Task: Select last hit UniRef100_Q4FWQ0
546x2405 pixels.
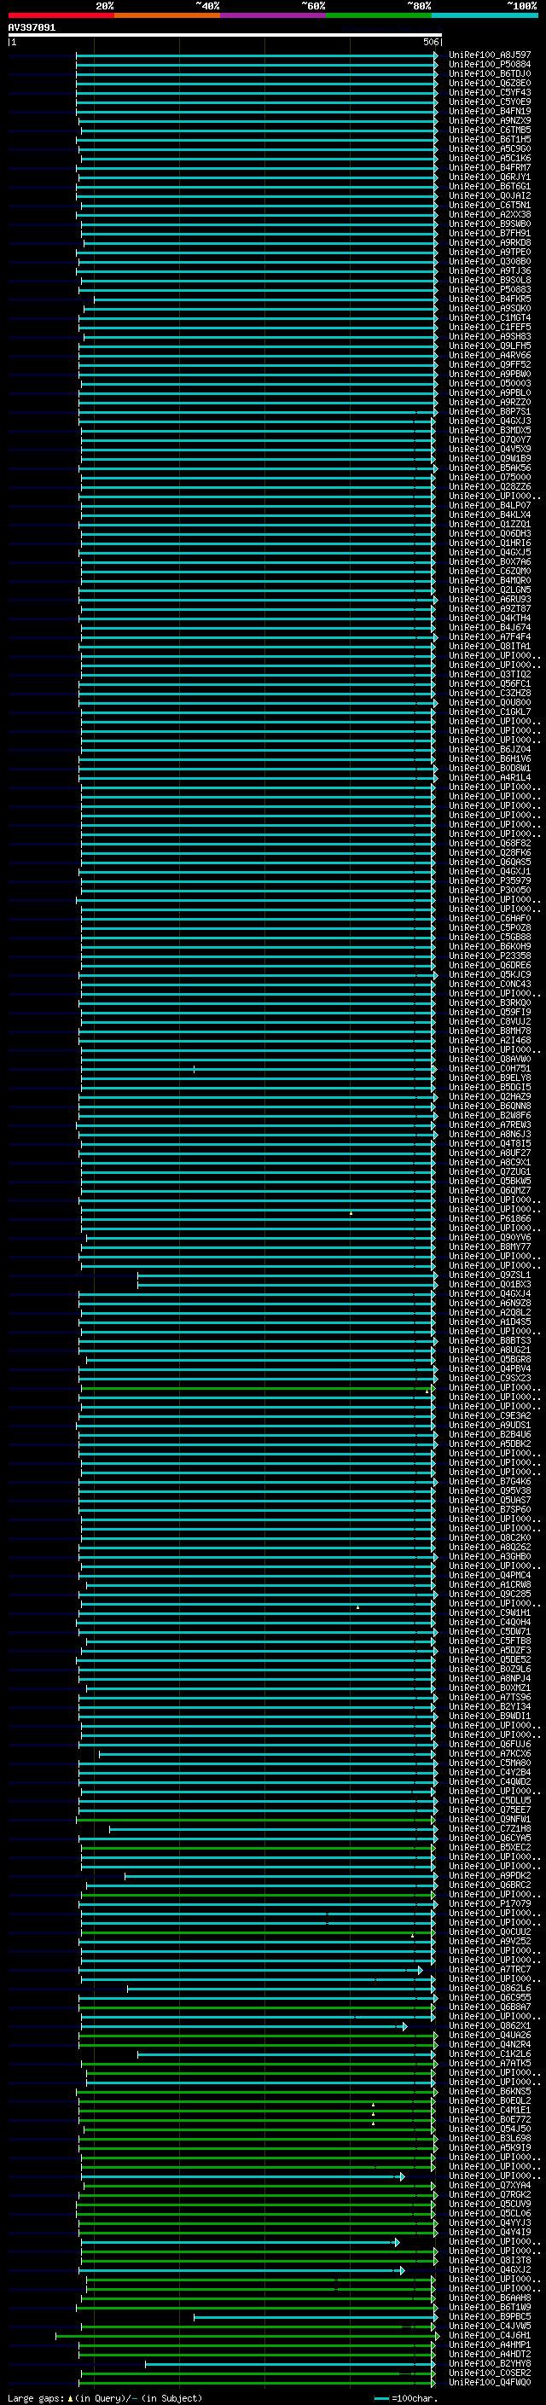Action: click(489, 2382)
